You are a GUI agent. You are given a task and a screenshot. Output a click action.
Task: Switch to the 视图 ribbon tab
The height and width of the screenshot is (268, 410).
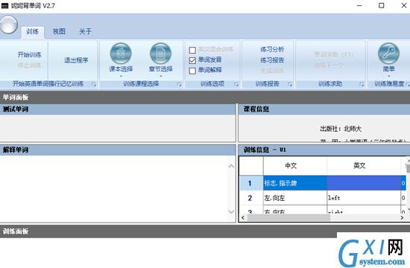pos(59,31)
